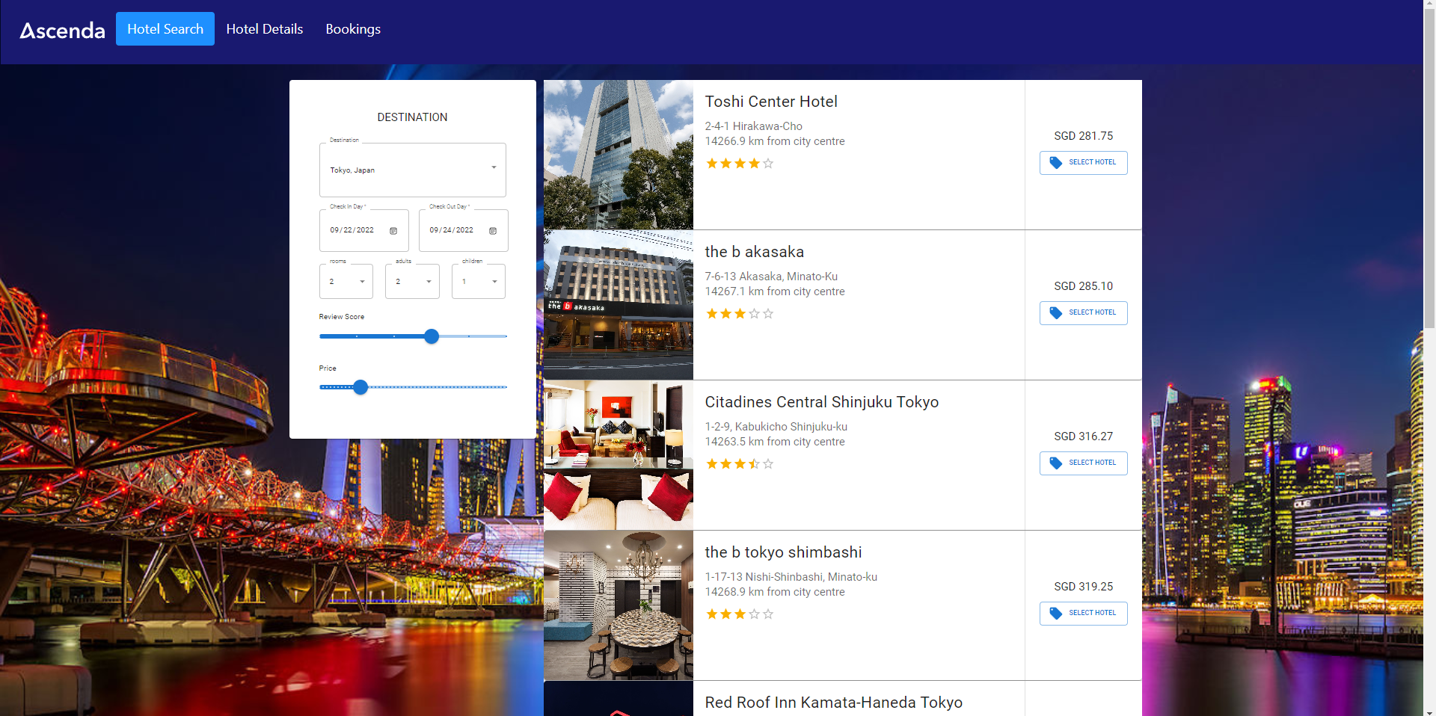Open the b akasaka hotel photo

pyautogui.click(x=619, y=305)
